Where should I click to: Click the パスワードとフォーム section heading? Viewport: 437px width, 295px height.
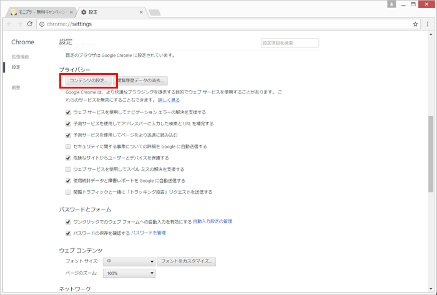point(86,210)
